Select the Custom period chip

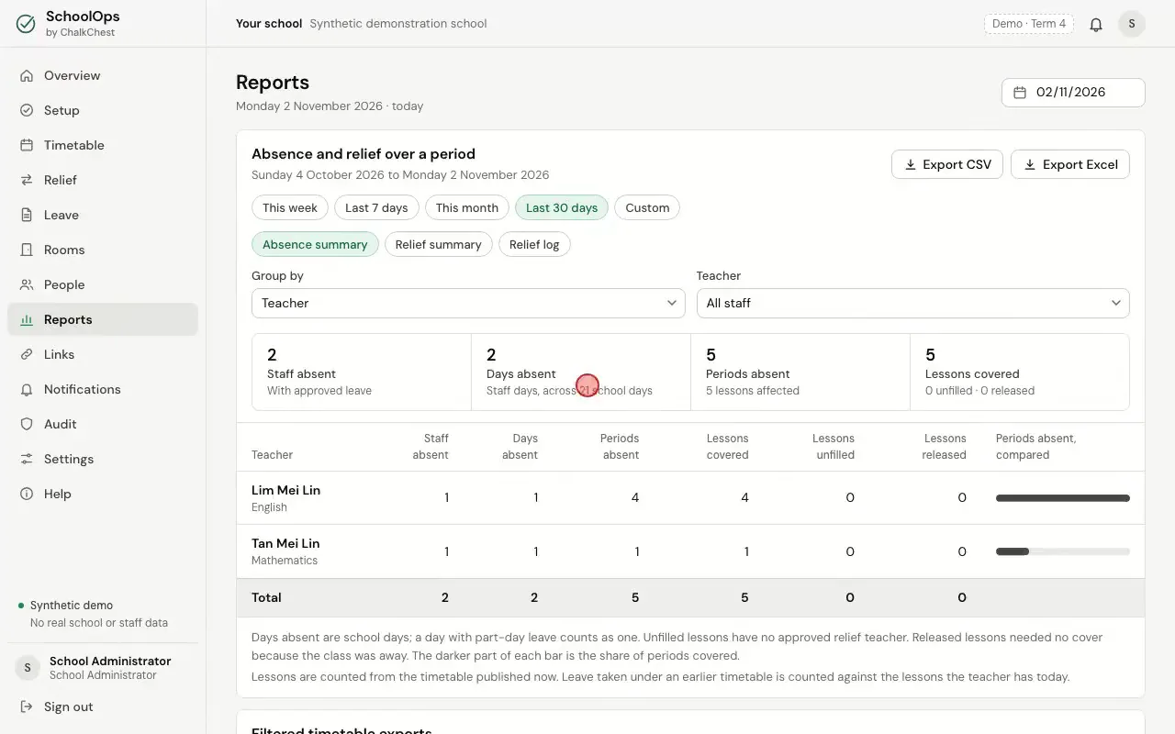tap(647, 208)
